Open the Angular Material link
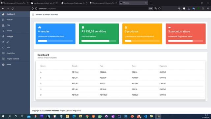The width and height of the screenshot is (211, 119). pyautogui.click(x=13, y=59)
